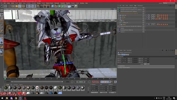Click the Render View icon
Image resolution: width=177 pixels, height=100 pixels.
[x=41, y=6]
